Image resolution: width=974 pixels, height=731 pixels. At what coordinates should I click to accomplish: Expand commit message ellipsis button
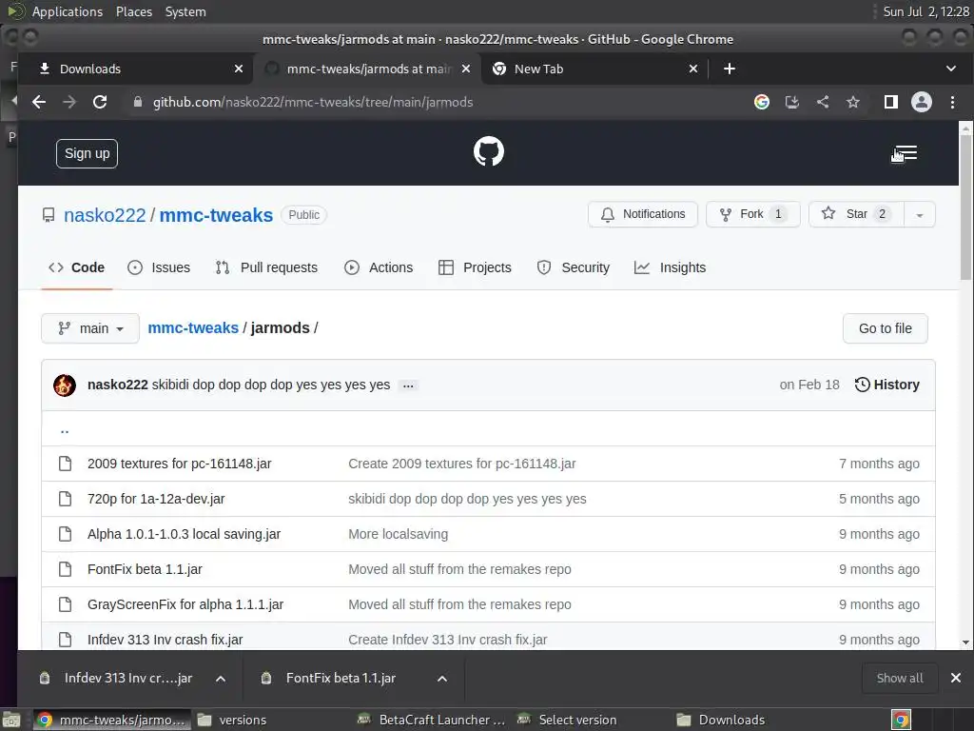(408, 386)
